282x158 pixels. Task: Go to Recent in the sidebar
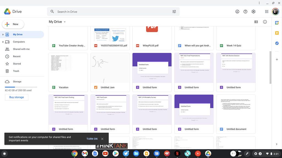17,56
